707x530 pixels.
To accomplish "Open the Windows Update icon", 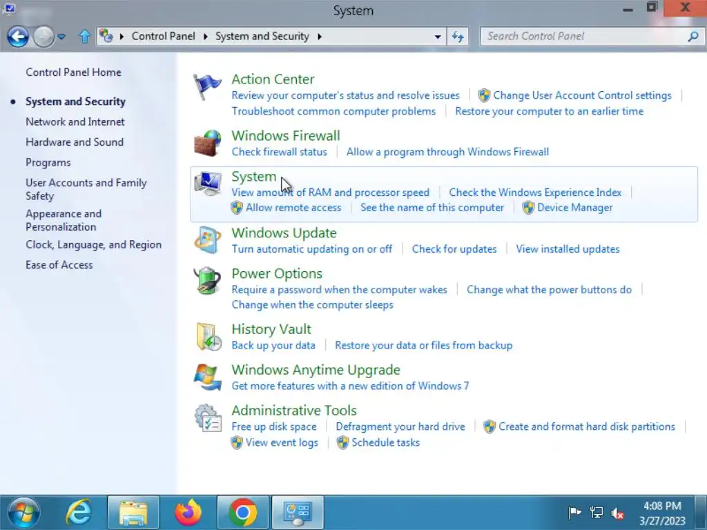I will (x=207, y=239).
